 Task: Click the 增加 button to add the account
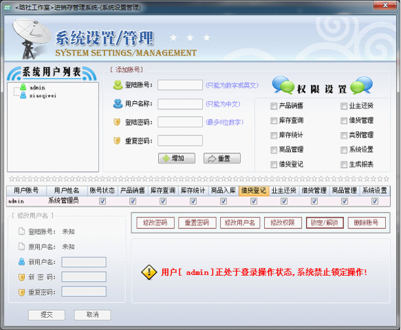177,159
